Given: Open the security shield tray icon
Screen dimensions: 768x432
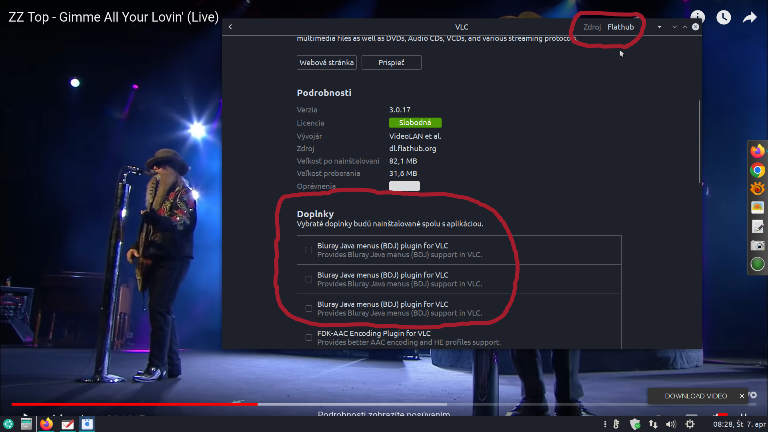Looking at the screenshot, I should pyautogui.click(x=635, y=424).
